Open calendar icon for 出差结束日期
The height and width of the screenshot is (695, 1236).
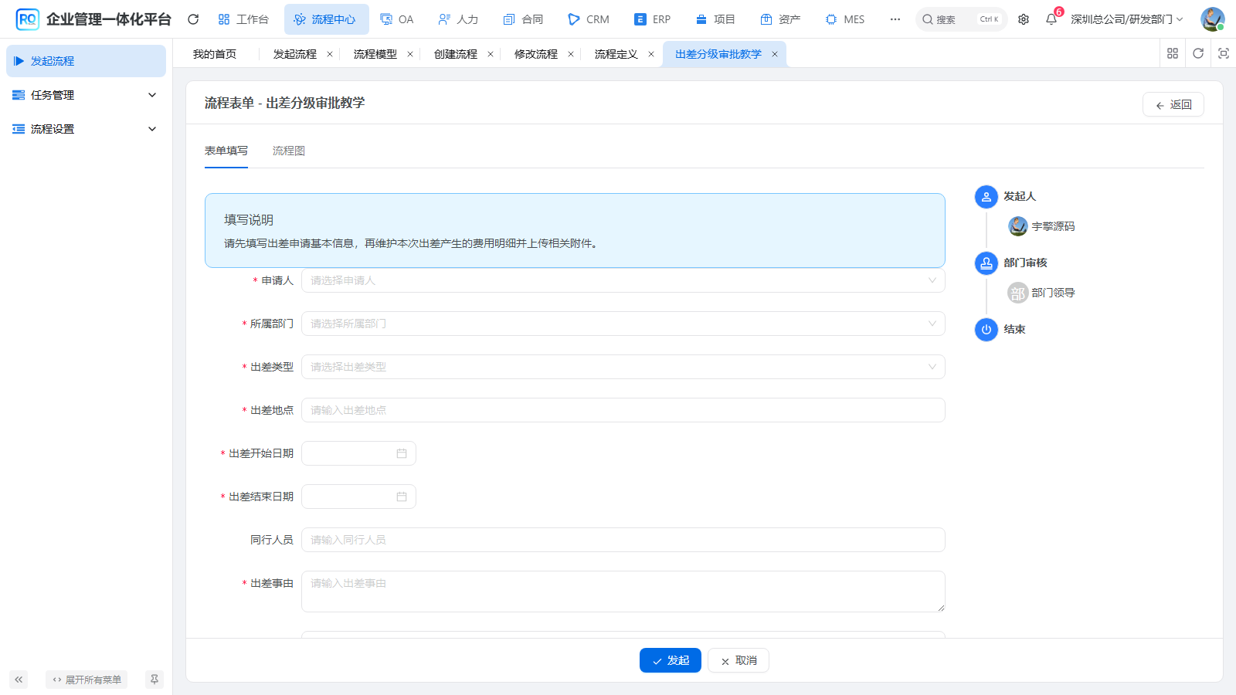(402, 497)
